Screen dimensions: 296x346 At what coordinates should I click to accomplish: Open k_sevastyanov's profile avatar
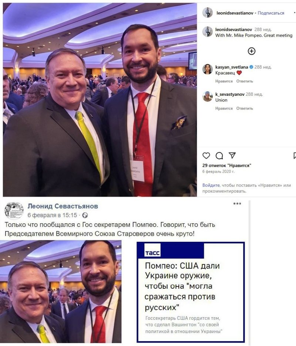click(208, 96)
